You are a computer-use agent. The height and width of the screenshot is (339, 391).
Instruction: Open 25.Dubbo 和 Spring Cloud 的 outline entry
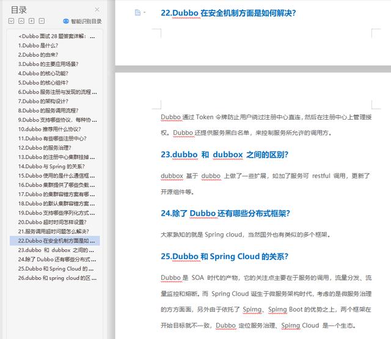tap(54, 269)
